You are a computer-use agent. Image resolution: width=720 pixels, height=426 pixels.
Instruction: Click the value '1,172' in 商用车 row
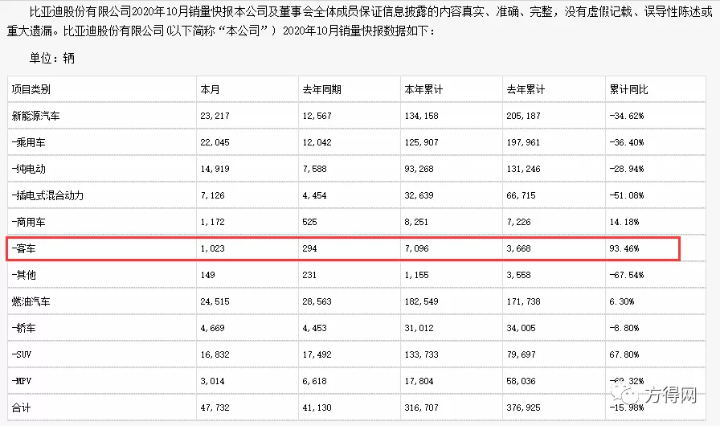pos(213,222)
